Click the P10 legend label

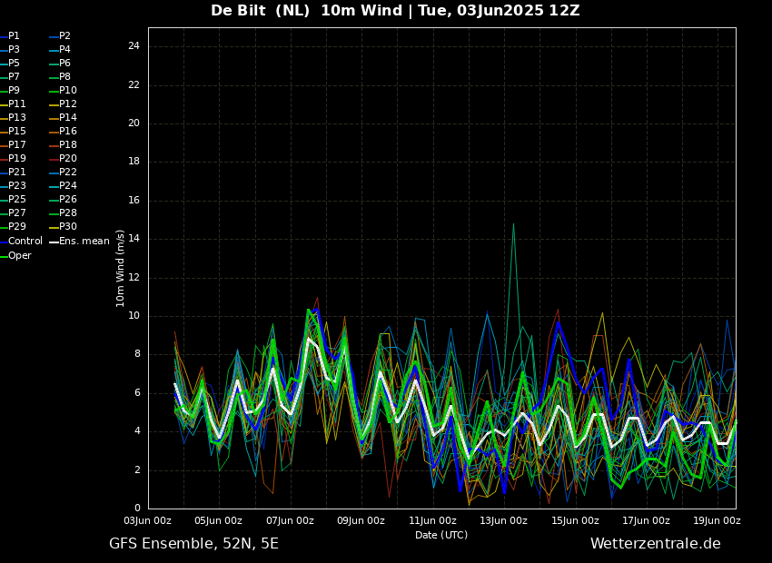[x=68, y=91]
